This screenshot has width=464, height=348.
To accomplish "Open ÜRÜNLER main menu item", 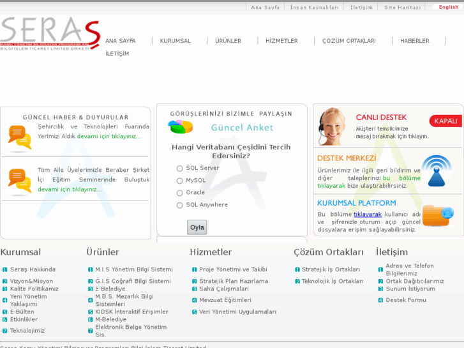I will (x=228, y=41).
